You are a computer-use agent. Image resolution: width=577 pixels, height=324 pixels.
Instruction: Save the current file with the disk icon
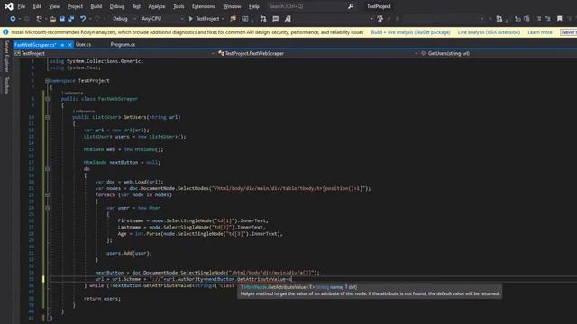pos(62,18)
